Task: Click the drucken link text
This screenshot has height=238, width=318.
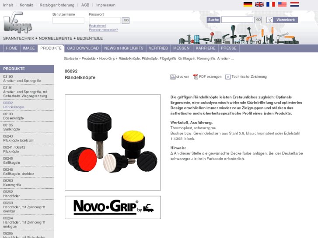Action: coord(182,76)
